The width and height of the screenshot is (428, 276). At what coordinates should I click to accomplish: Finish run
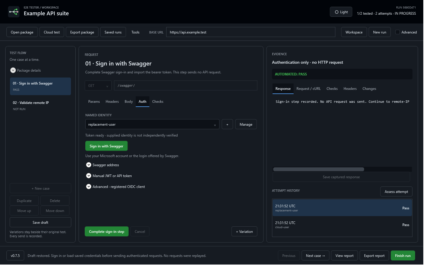click(x=403, y=256)
